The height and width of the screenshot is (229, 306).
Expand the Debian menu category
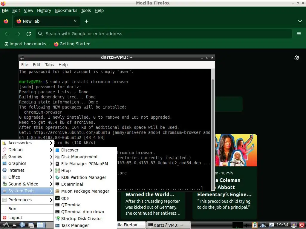(x=27, y=150)
